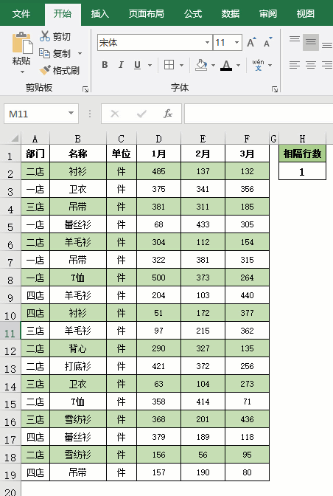Viewport: 333px width, 496px height.
Task: Switch to the 页面布局 tab
Action: [x=146, y=13]
